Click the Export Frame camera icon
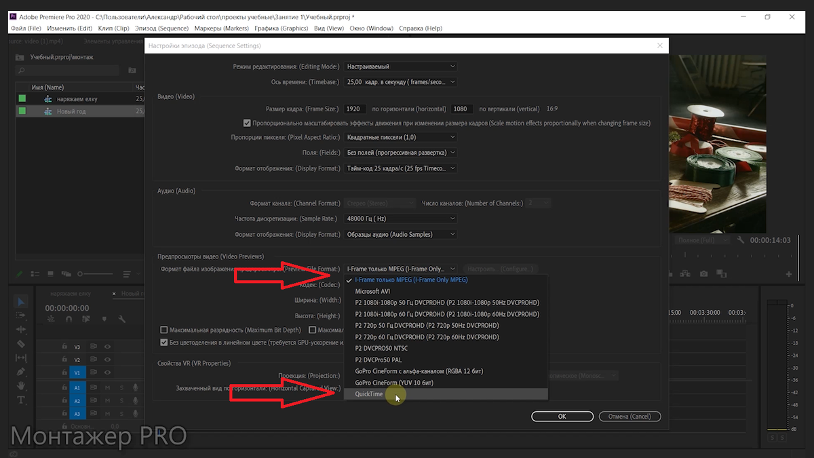 [x=704, y=274]
